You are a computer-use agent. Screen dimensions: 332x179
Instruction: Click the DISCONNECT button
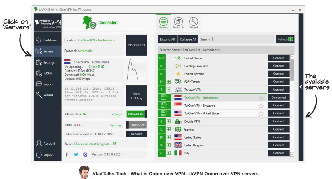pos(137,45)
